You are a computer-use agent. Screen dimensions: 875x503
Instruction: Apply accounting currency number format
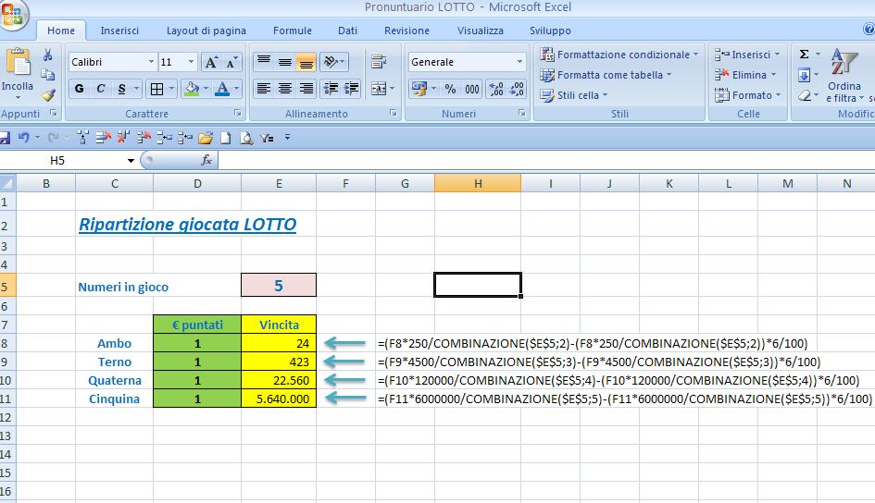click(419, 89)
